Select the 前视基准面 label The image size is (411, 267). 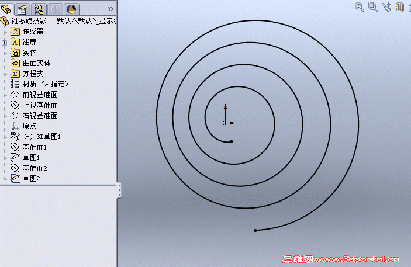coord(40,95)
